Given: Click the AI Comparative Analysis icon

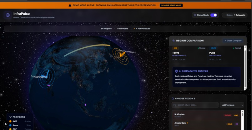Looking at the screenshot, I should click(176, 71).
